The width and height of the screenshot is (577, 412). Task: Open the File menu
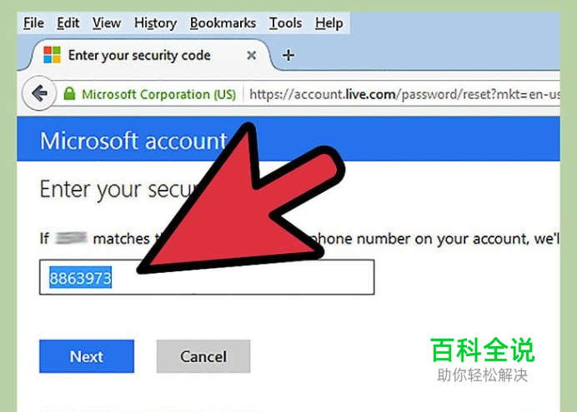(33, 23)
